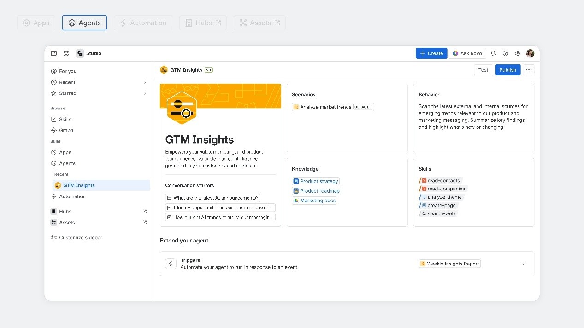Open the settings gear icon

(x=518, y=53)
